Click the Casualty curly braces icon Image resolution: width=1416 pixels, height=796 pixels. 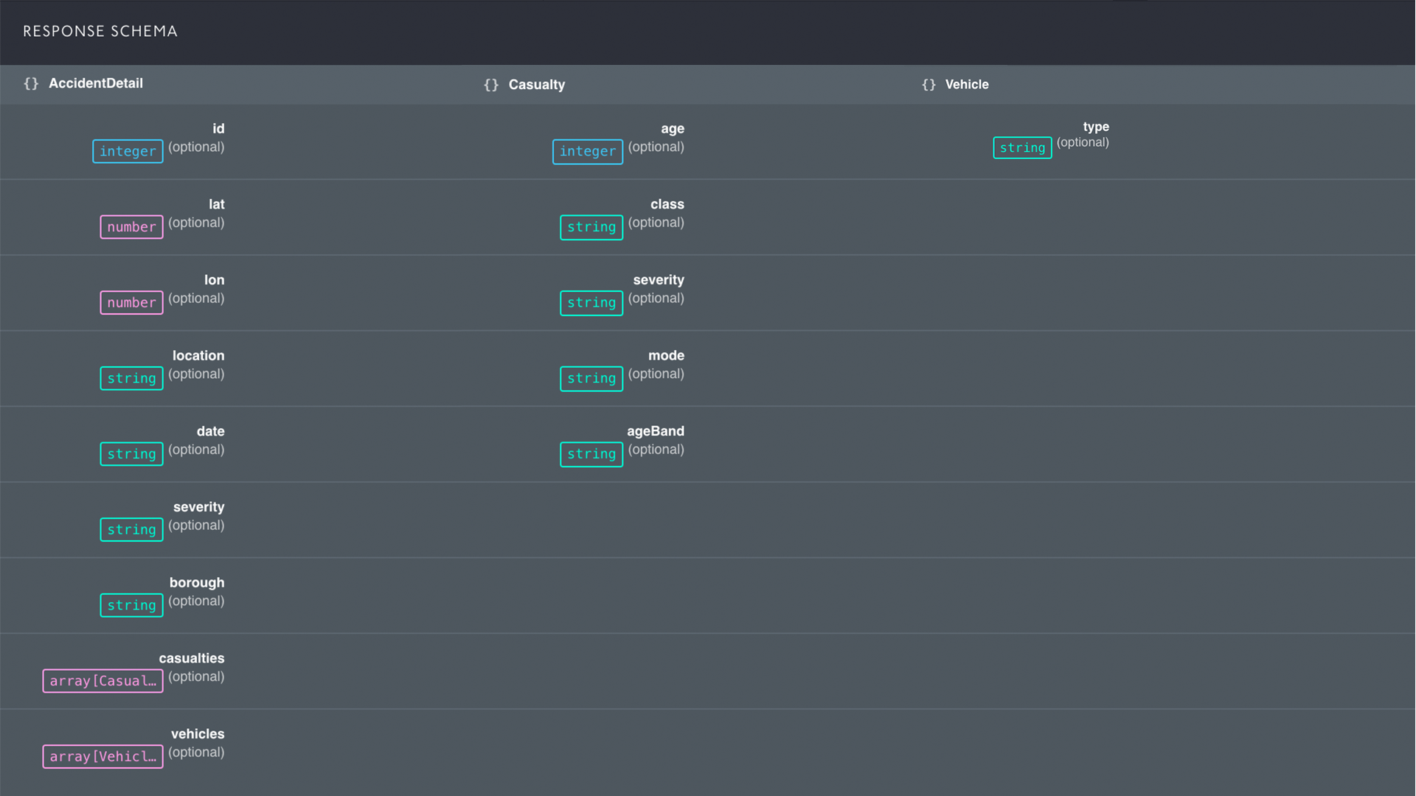tap(491, 85)
